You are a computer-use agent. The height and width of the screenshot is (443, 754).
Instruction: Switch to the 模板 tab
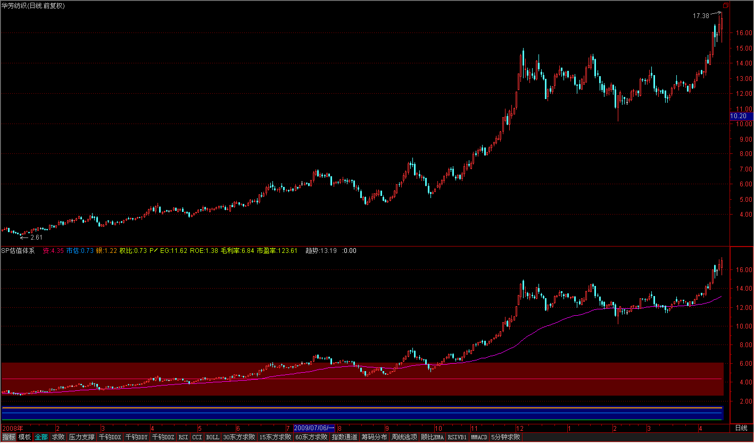point(24,437)
